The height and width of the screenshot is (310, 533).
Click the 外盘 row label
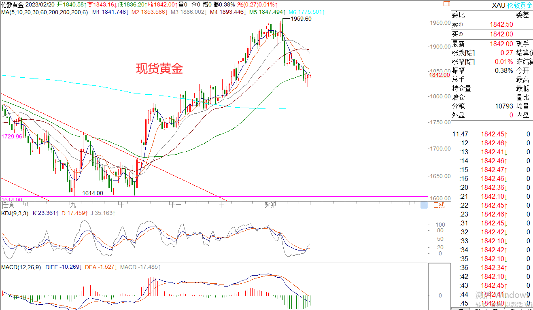[x=458, y=115]
